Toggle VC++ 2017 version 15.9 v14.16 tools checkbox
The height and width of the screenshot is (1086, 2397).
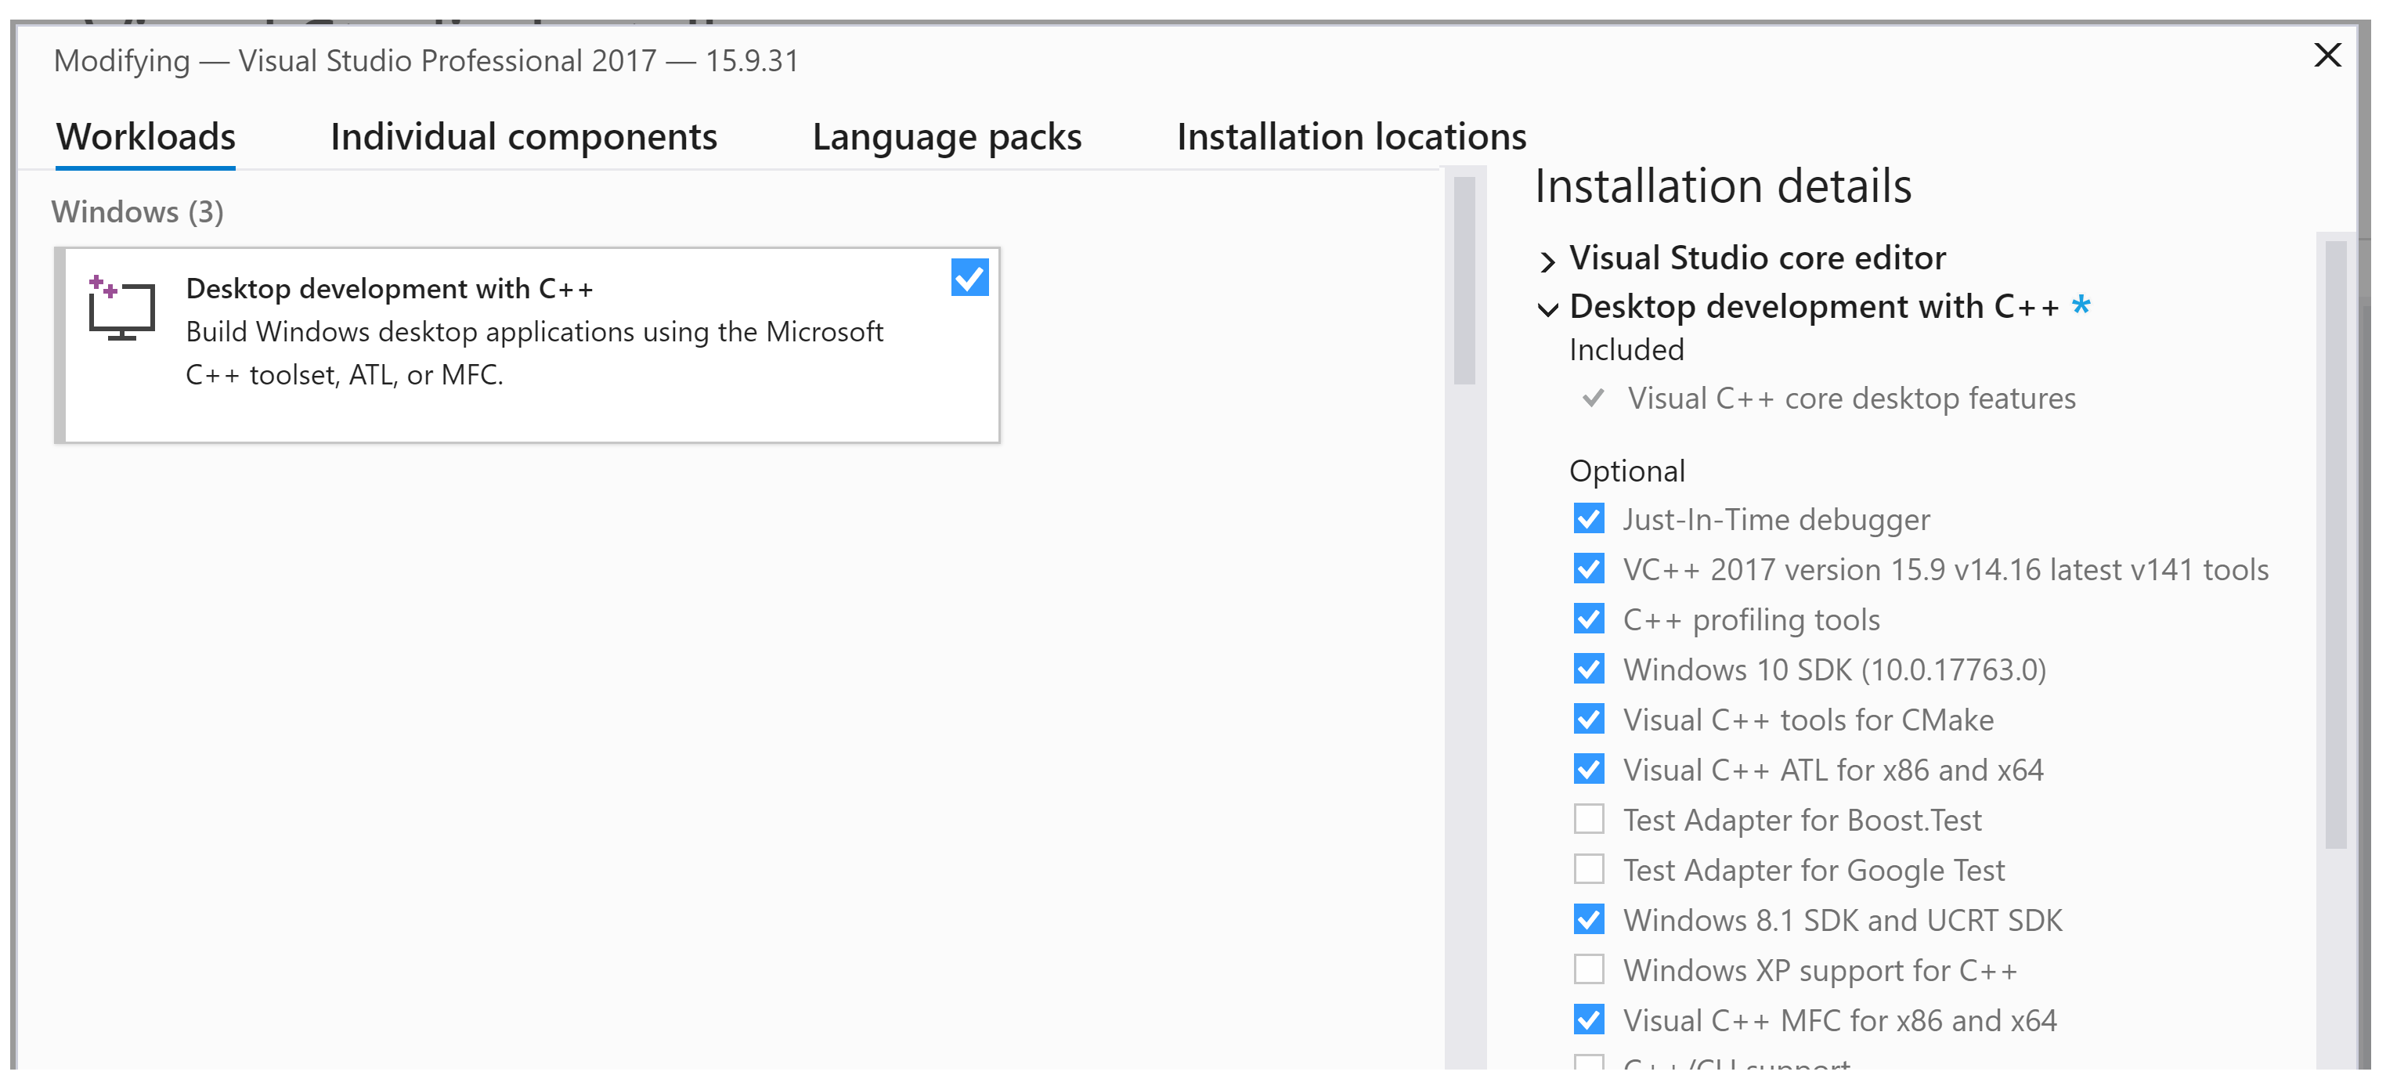tap(1588, 568)
